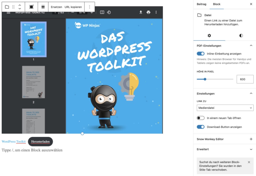The height and width of the screenshot is (176, 256).
Task: Enable In einem neuen Tab öffnen
Action: point(200,118)
